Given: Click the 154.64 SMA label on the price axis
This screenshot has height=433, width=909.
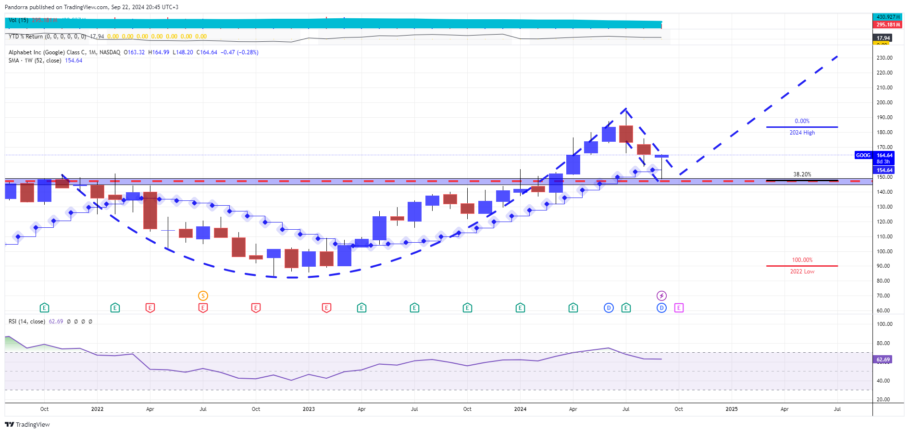Looking at the screenshot, I should tap(884, 170).
